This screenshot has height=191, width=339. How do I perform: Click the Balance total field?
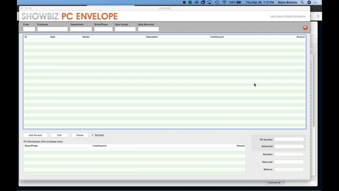(289, 169)
